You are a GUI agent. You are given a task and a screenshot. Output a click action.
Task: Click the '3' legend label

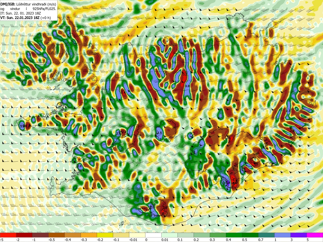[x=292, y=240]
